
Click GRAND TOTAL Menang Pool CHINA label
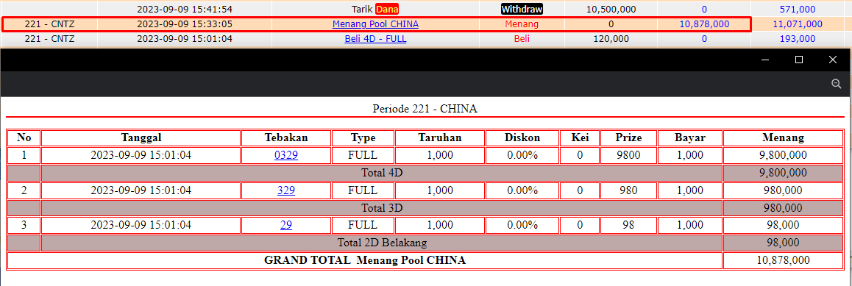(x=365, y=260)
